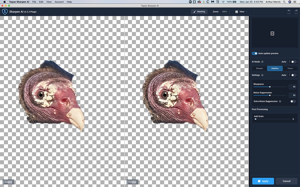This screenshot has height=187, width=300.
Task: Click the Sharpness slider handle
Action: (270, 87)
